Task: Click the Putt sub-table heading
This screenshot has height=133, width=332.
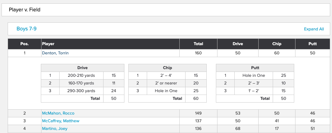Action: (255, 68)
